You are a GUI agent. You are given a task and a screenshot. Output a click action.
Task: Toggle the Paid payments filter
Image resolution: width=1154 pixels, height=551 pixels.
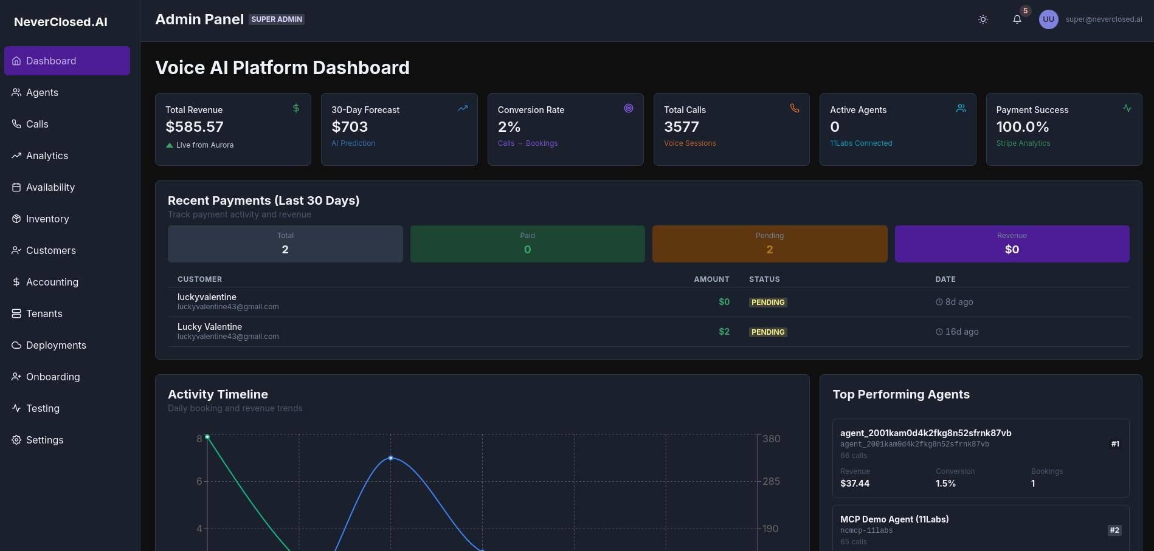pyautogui.click(x=527, y=244)
